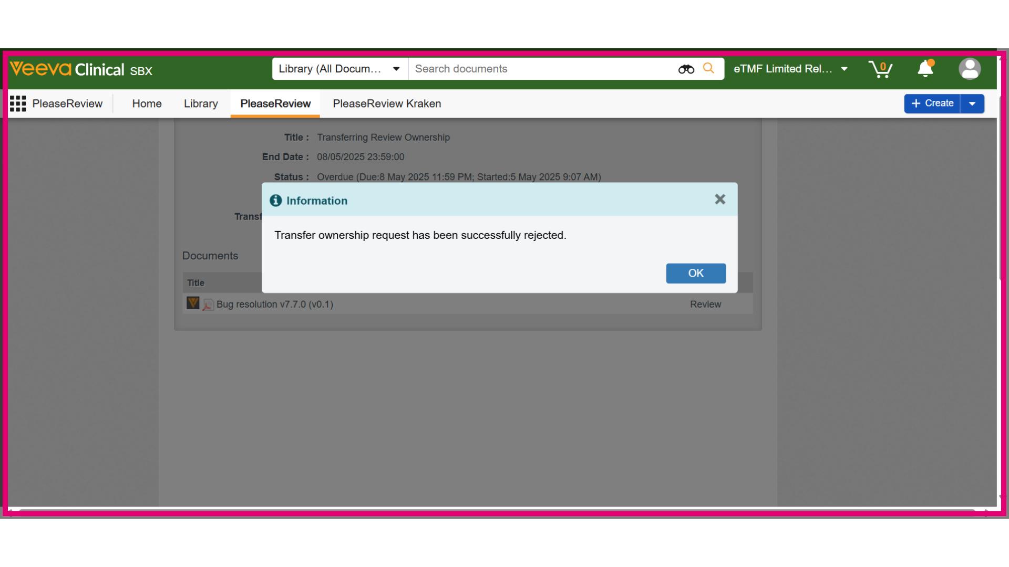Click the Documents section heading

pyautogui.click(x=210, y=256)
